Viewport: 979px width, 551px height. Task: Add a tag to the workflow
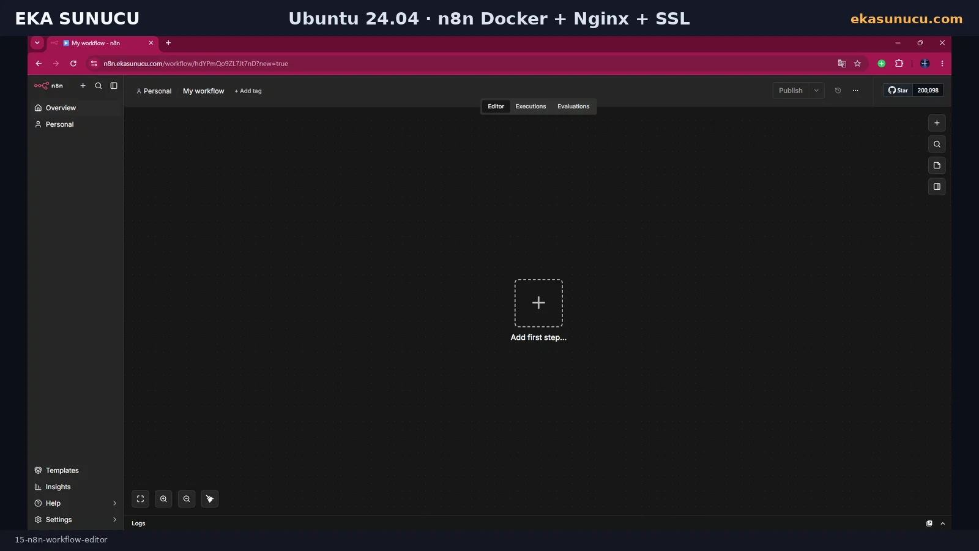(x=248, y=91)
